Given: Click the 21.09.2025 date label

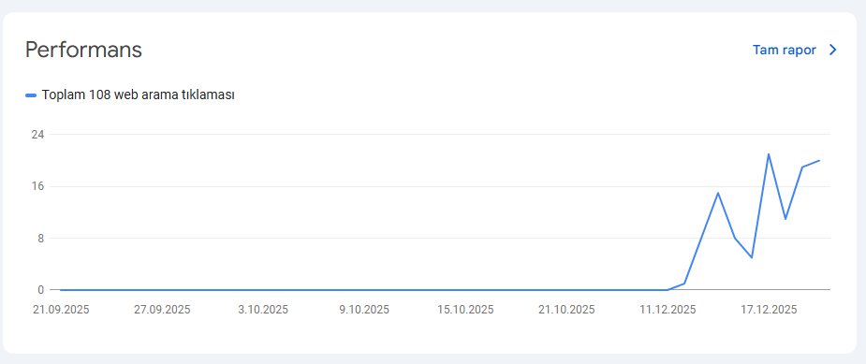Looking at the screenshot, I should [61, 310].
